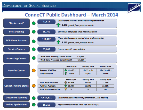143x110 pixels.
Task: Click green up arrow next to 9.4% growth
Action: click(58, 25)
